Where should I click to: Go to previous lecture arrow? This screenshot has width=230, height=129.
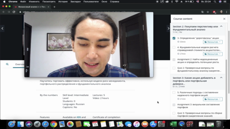(x=3, y=28)
